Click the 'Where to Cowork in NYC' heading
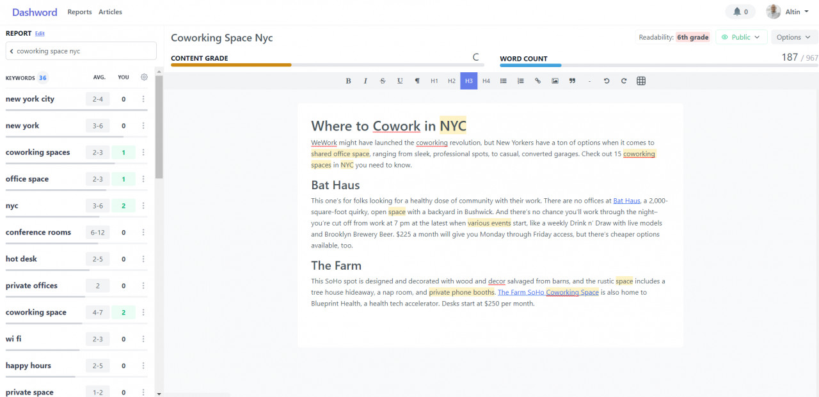 (389, 126)
